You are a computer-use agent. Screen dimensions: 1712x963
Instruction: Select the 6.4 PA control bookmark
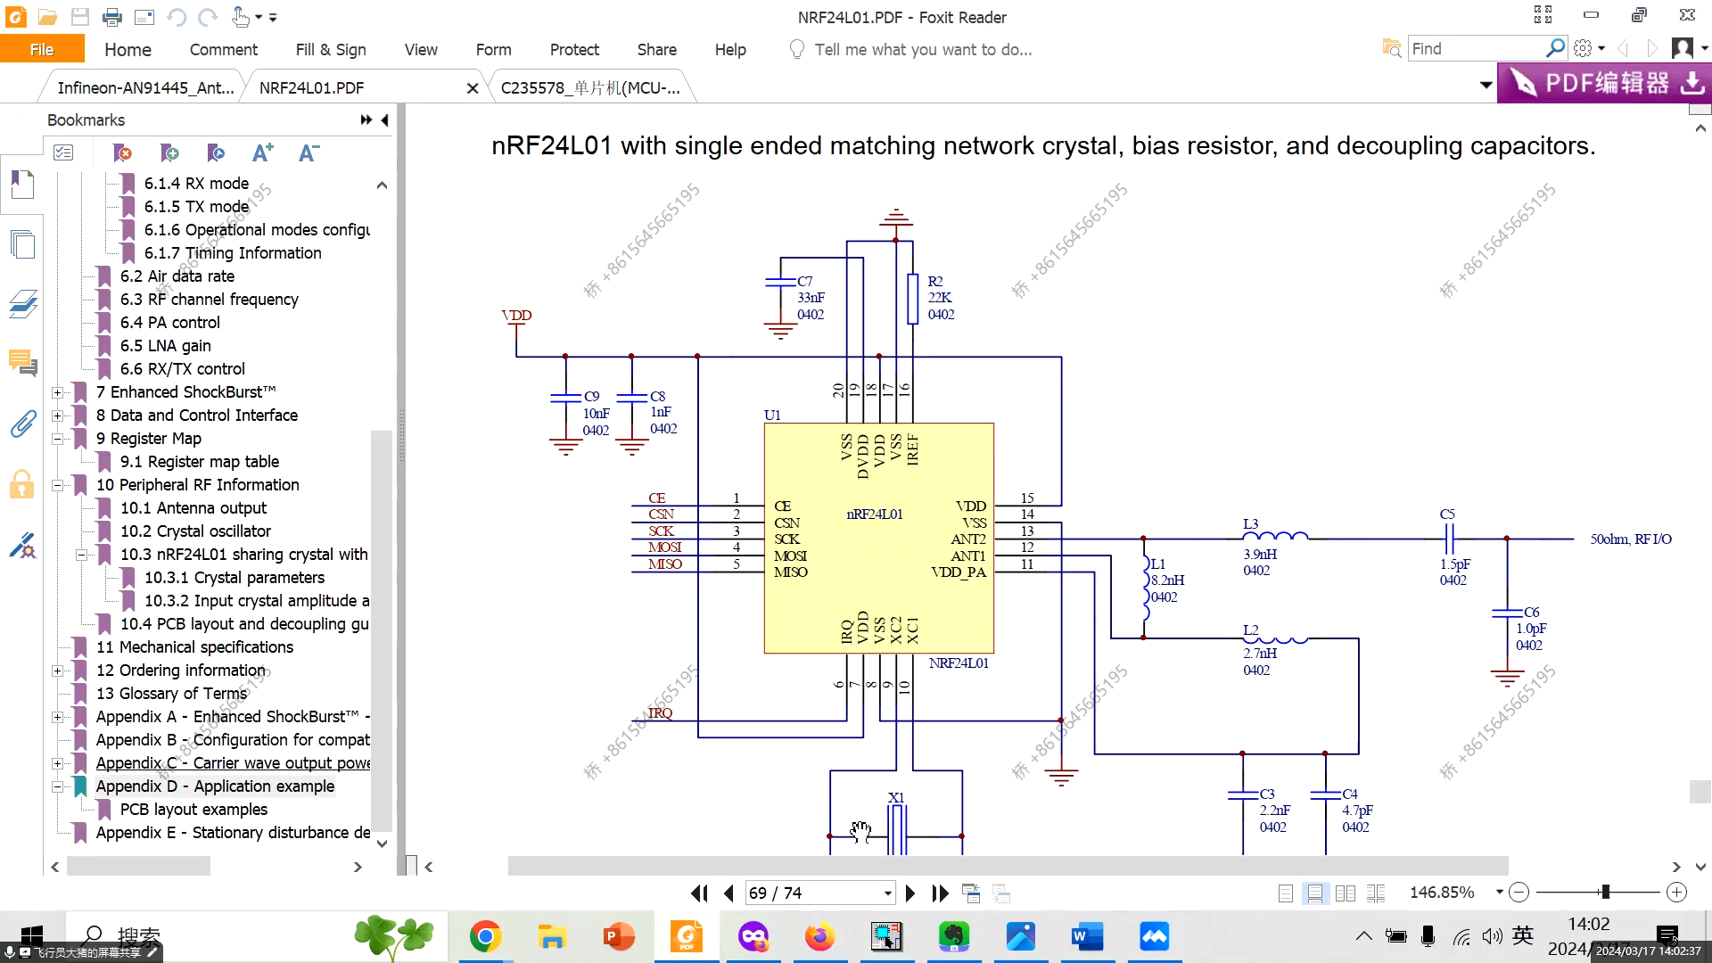click(169, 323)
